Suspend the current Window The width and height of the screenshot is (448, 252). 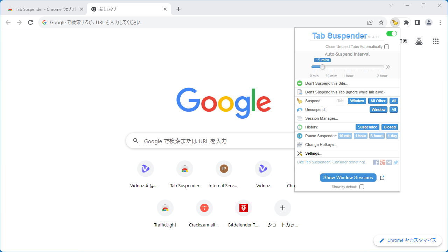click(357, 101)
